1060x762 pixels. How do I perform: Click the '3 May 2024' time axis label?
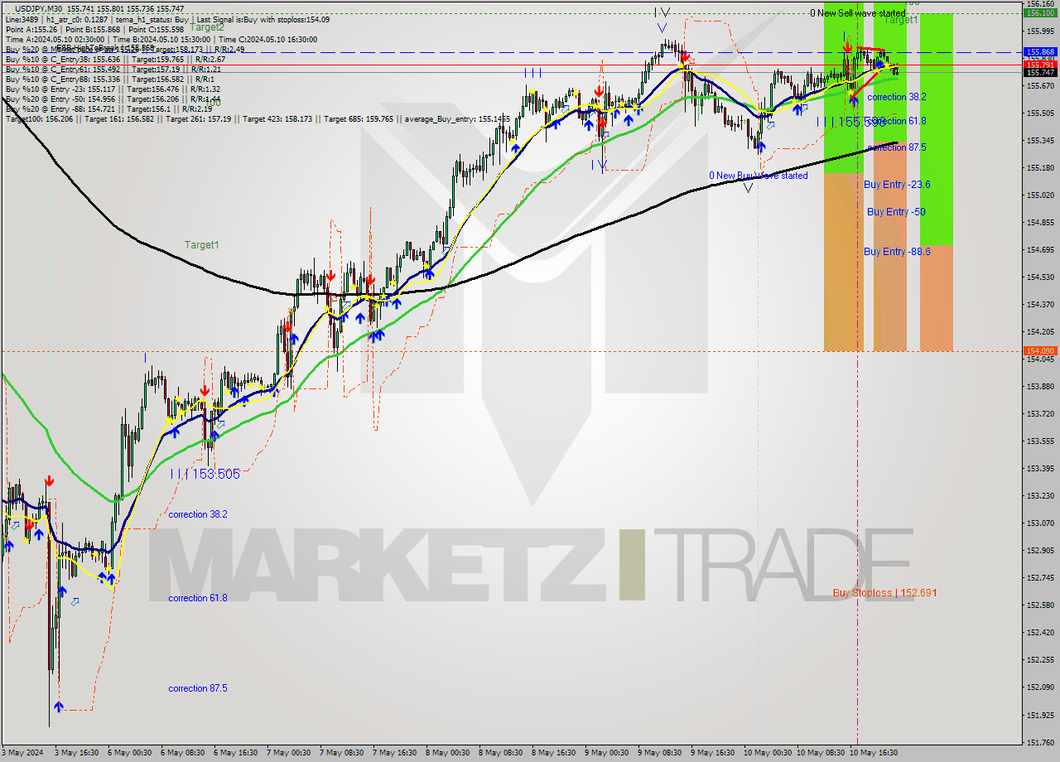(x=24, y=753)
